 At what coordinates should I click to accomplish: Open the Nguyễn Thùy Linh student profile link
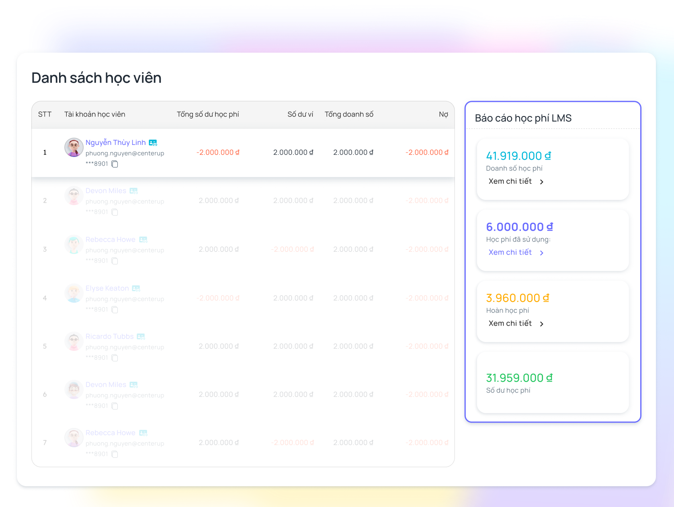tap(115, 143)
